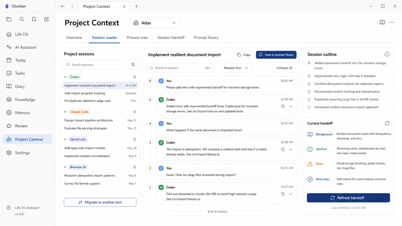Click the Background book icon in handoff
The image size is (402, 226).
[x=310, y=134]
